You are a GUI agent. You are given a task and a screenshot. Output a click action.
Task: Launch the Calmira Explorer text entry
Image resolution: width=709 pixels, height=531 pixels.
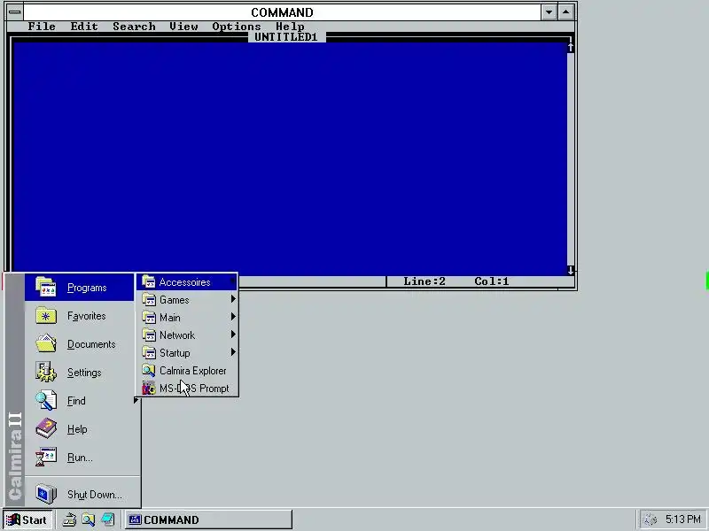[x=192, y=371]
